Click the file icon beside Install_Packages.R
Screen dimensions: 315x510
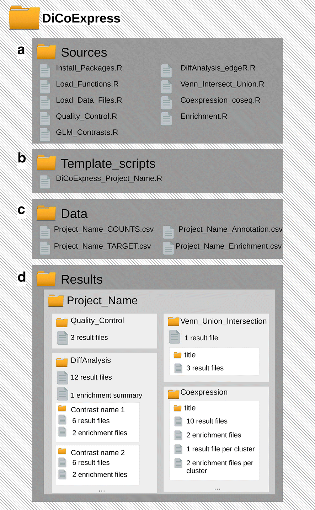[45, 71]
